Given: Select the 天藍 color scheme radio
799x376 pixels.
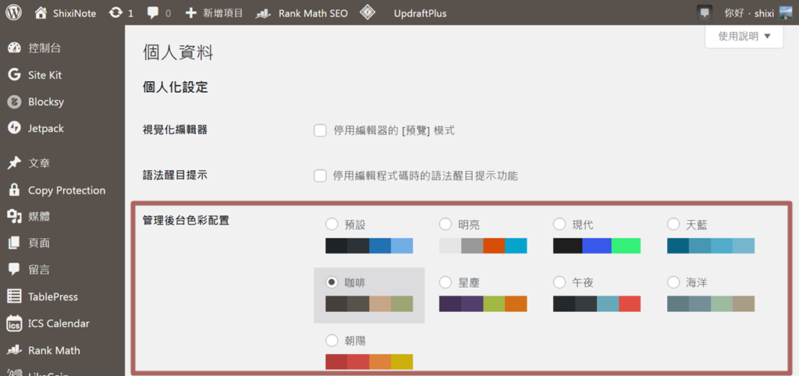Looking at the screenshot, I should [x=673, y=224].
